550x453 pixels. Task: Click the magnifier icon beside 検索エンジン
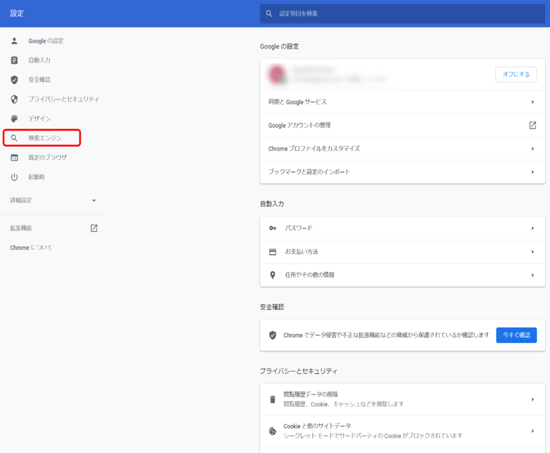tap(15, 138)
